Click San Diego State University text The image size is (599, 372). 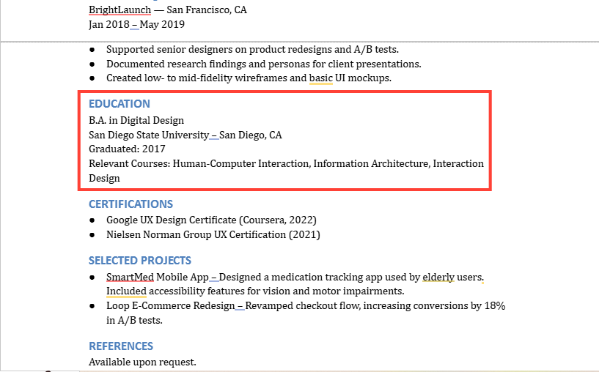click(149, 135)
